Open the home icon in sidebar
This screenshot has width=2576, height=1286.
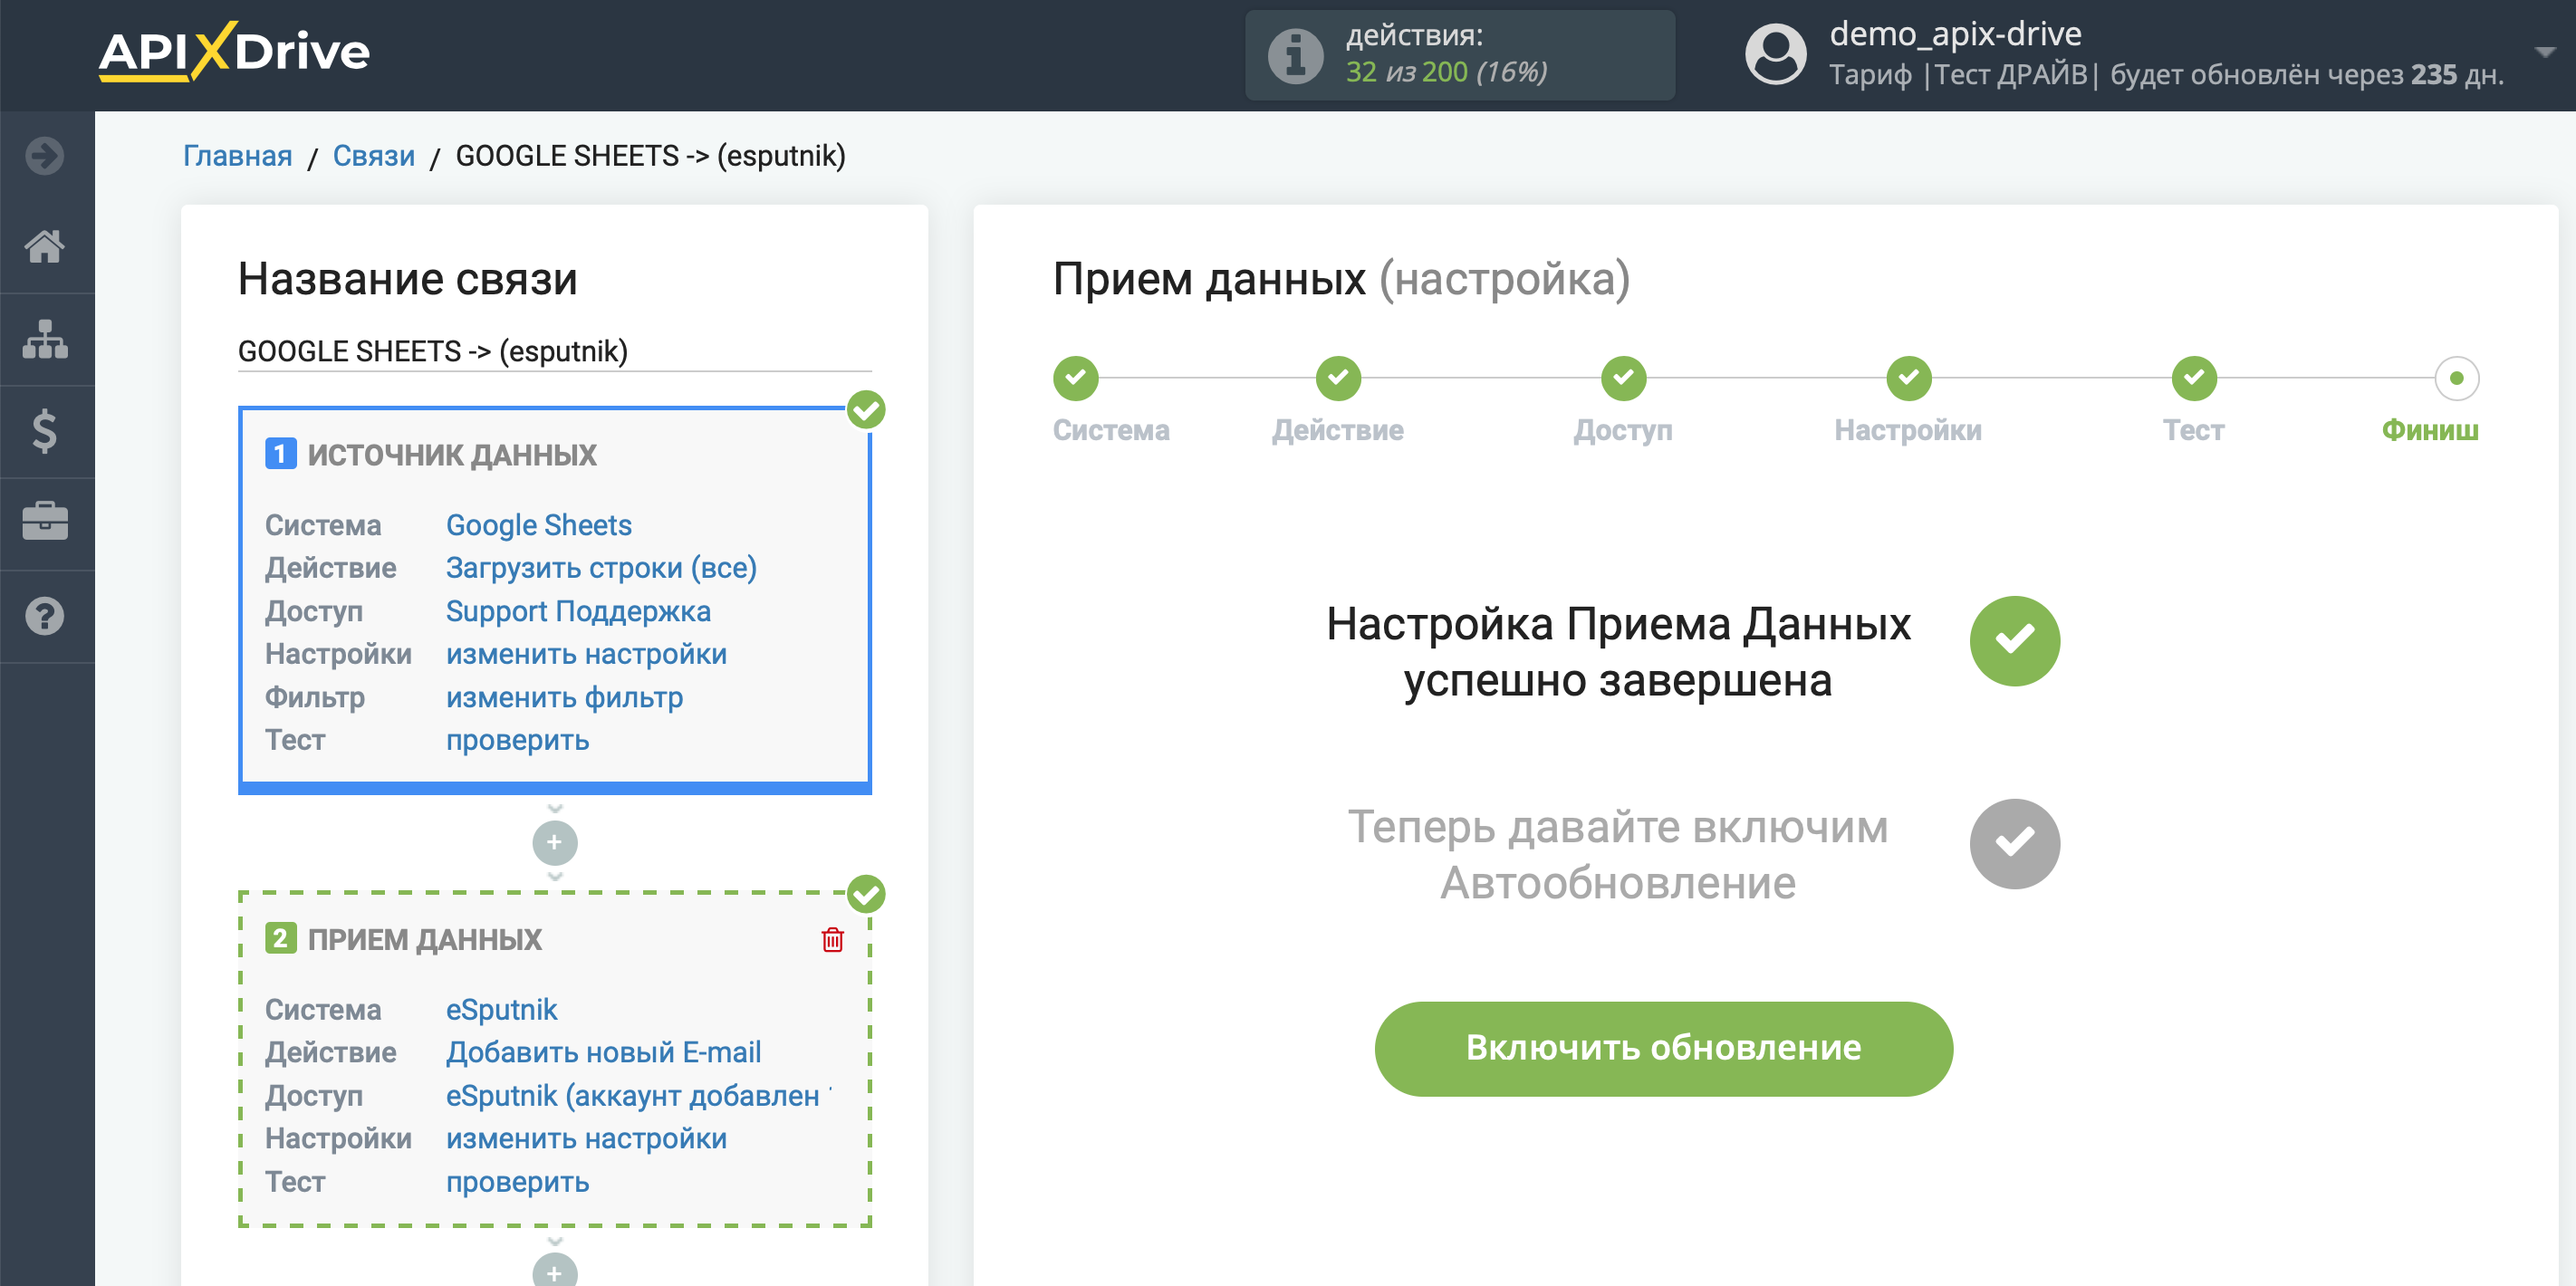point(45,246)
